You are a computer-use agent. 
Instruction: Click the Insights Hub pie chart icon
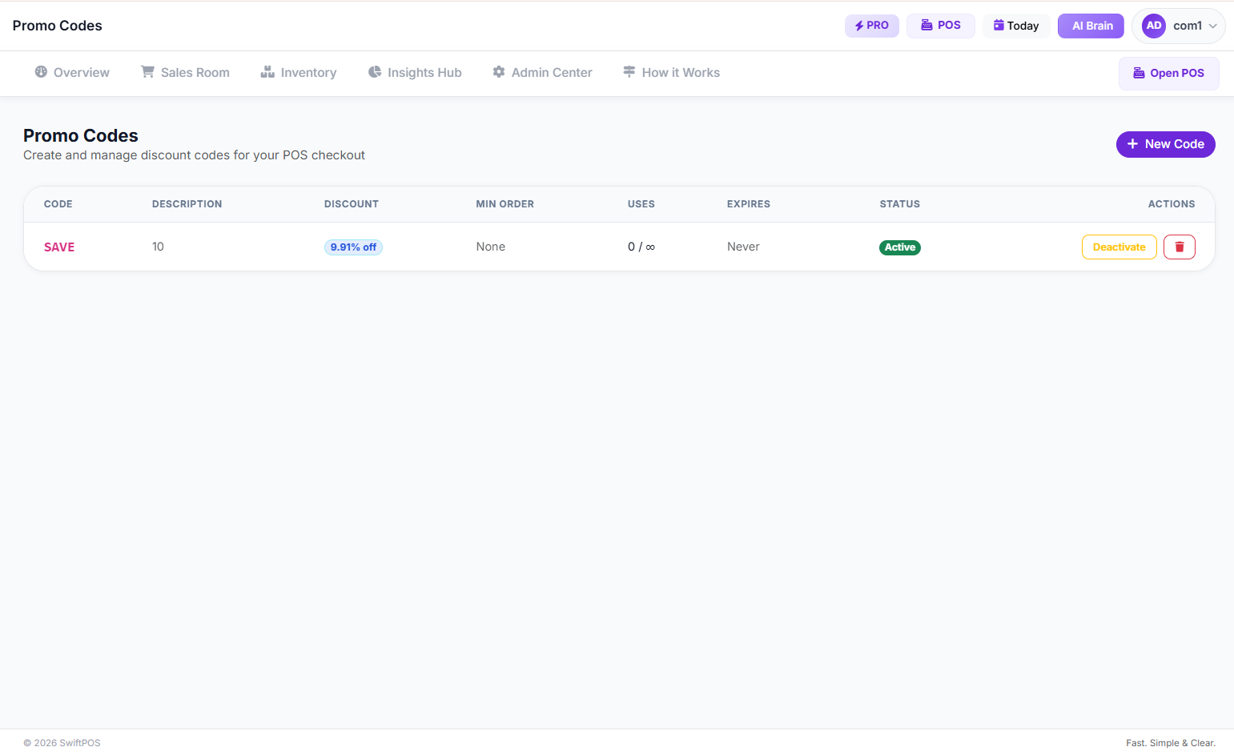[x=374, y=72]
